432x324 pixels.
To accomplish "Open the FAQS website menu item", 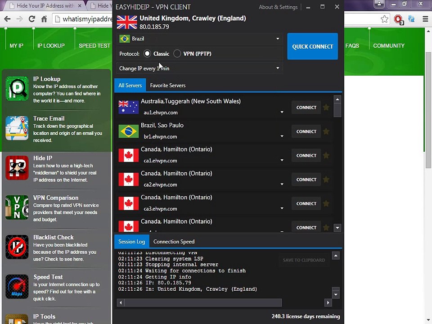I will click(352, 46).
